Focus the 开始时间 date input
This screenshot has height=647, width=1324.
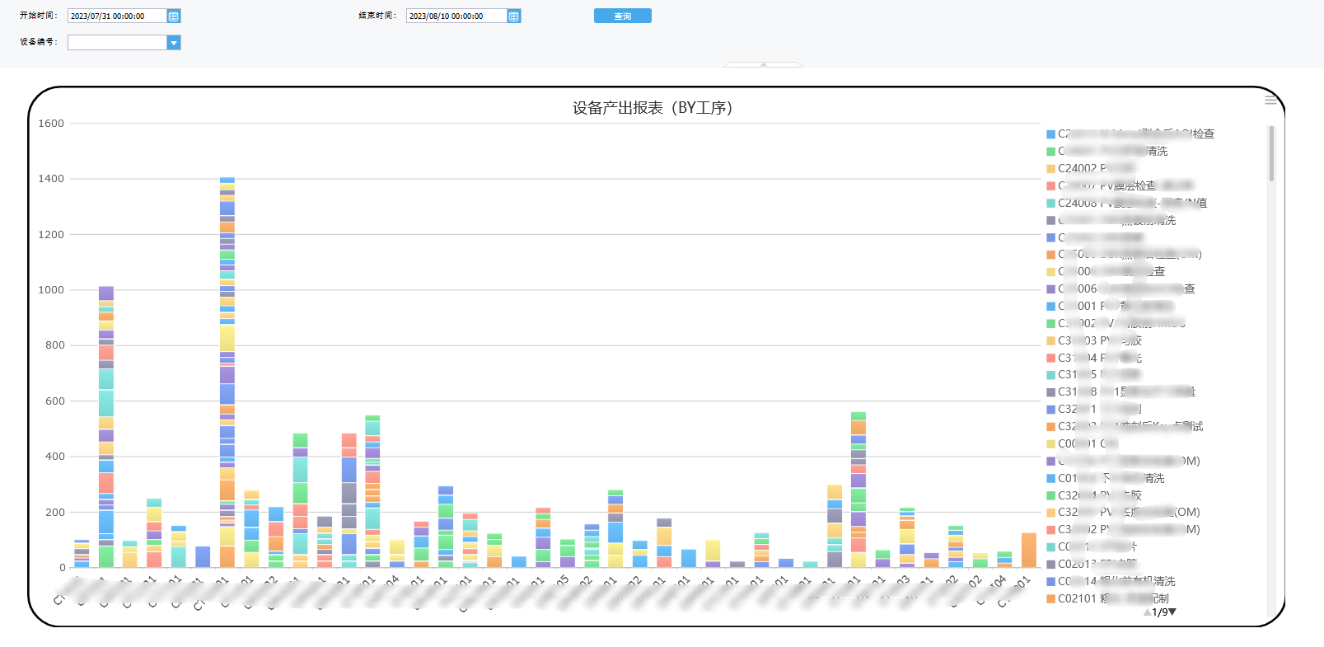[x=117, y=16]
